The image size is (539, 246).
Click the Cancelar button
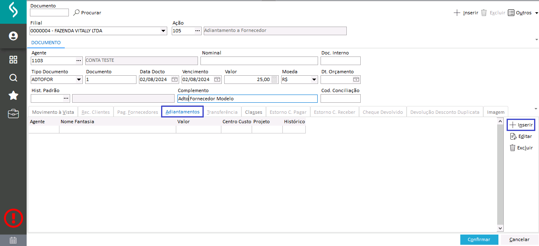[519, 239]
